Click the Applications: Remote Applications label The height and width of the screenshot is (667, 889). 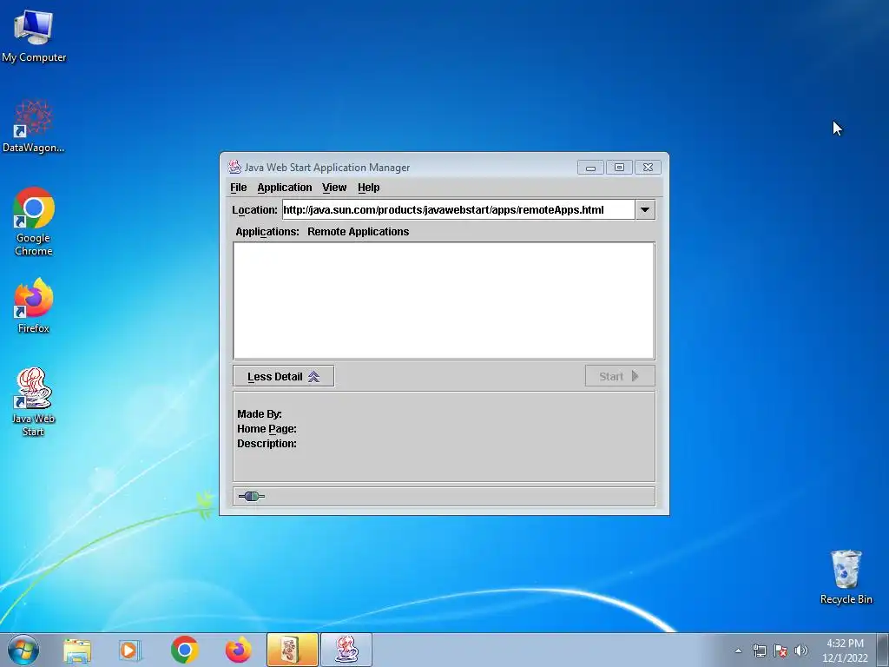pyautogui.click(x=322, y=231)
